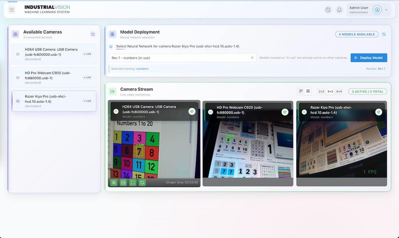The image size is (399, 238).
Task: Open the neural network selection dropdown
Action: [x=176, y=58]
